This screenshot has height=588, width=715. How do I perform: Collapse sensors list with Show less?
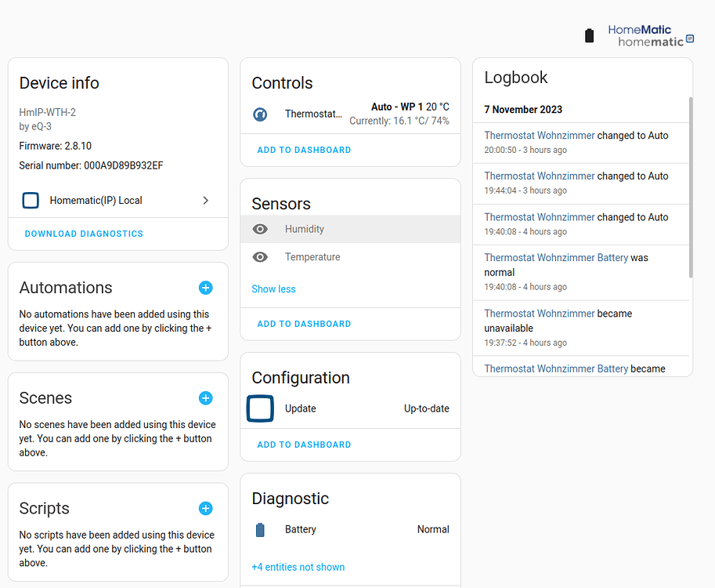(273, 289)
